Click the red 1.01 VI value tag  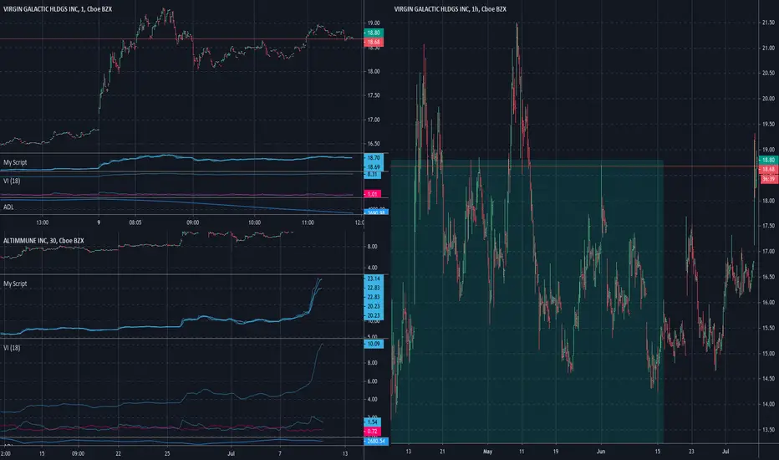[x=374, y=194]
